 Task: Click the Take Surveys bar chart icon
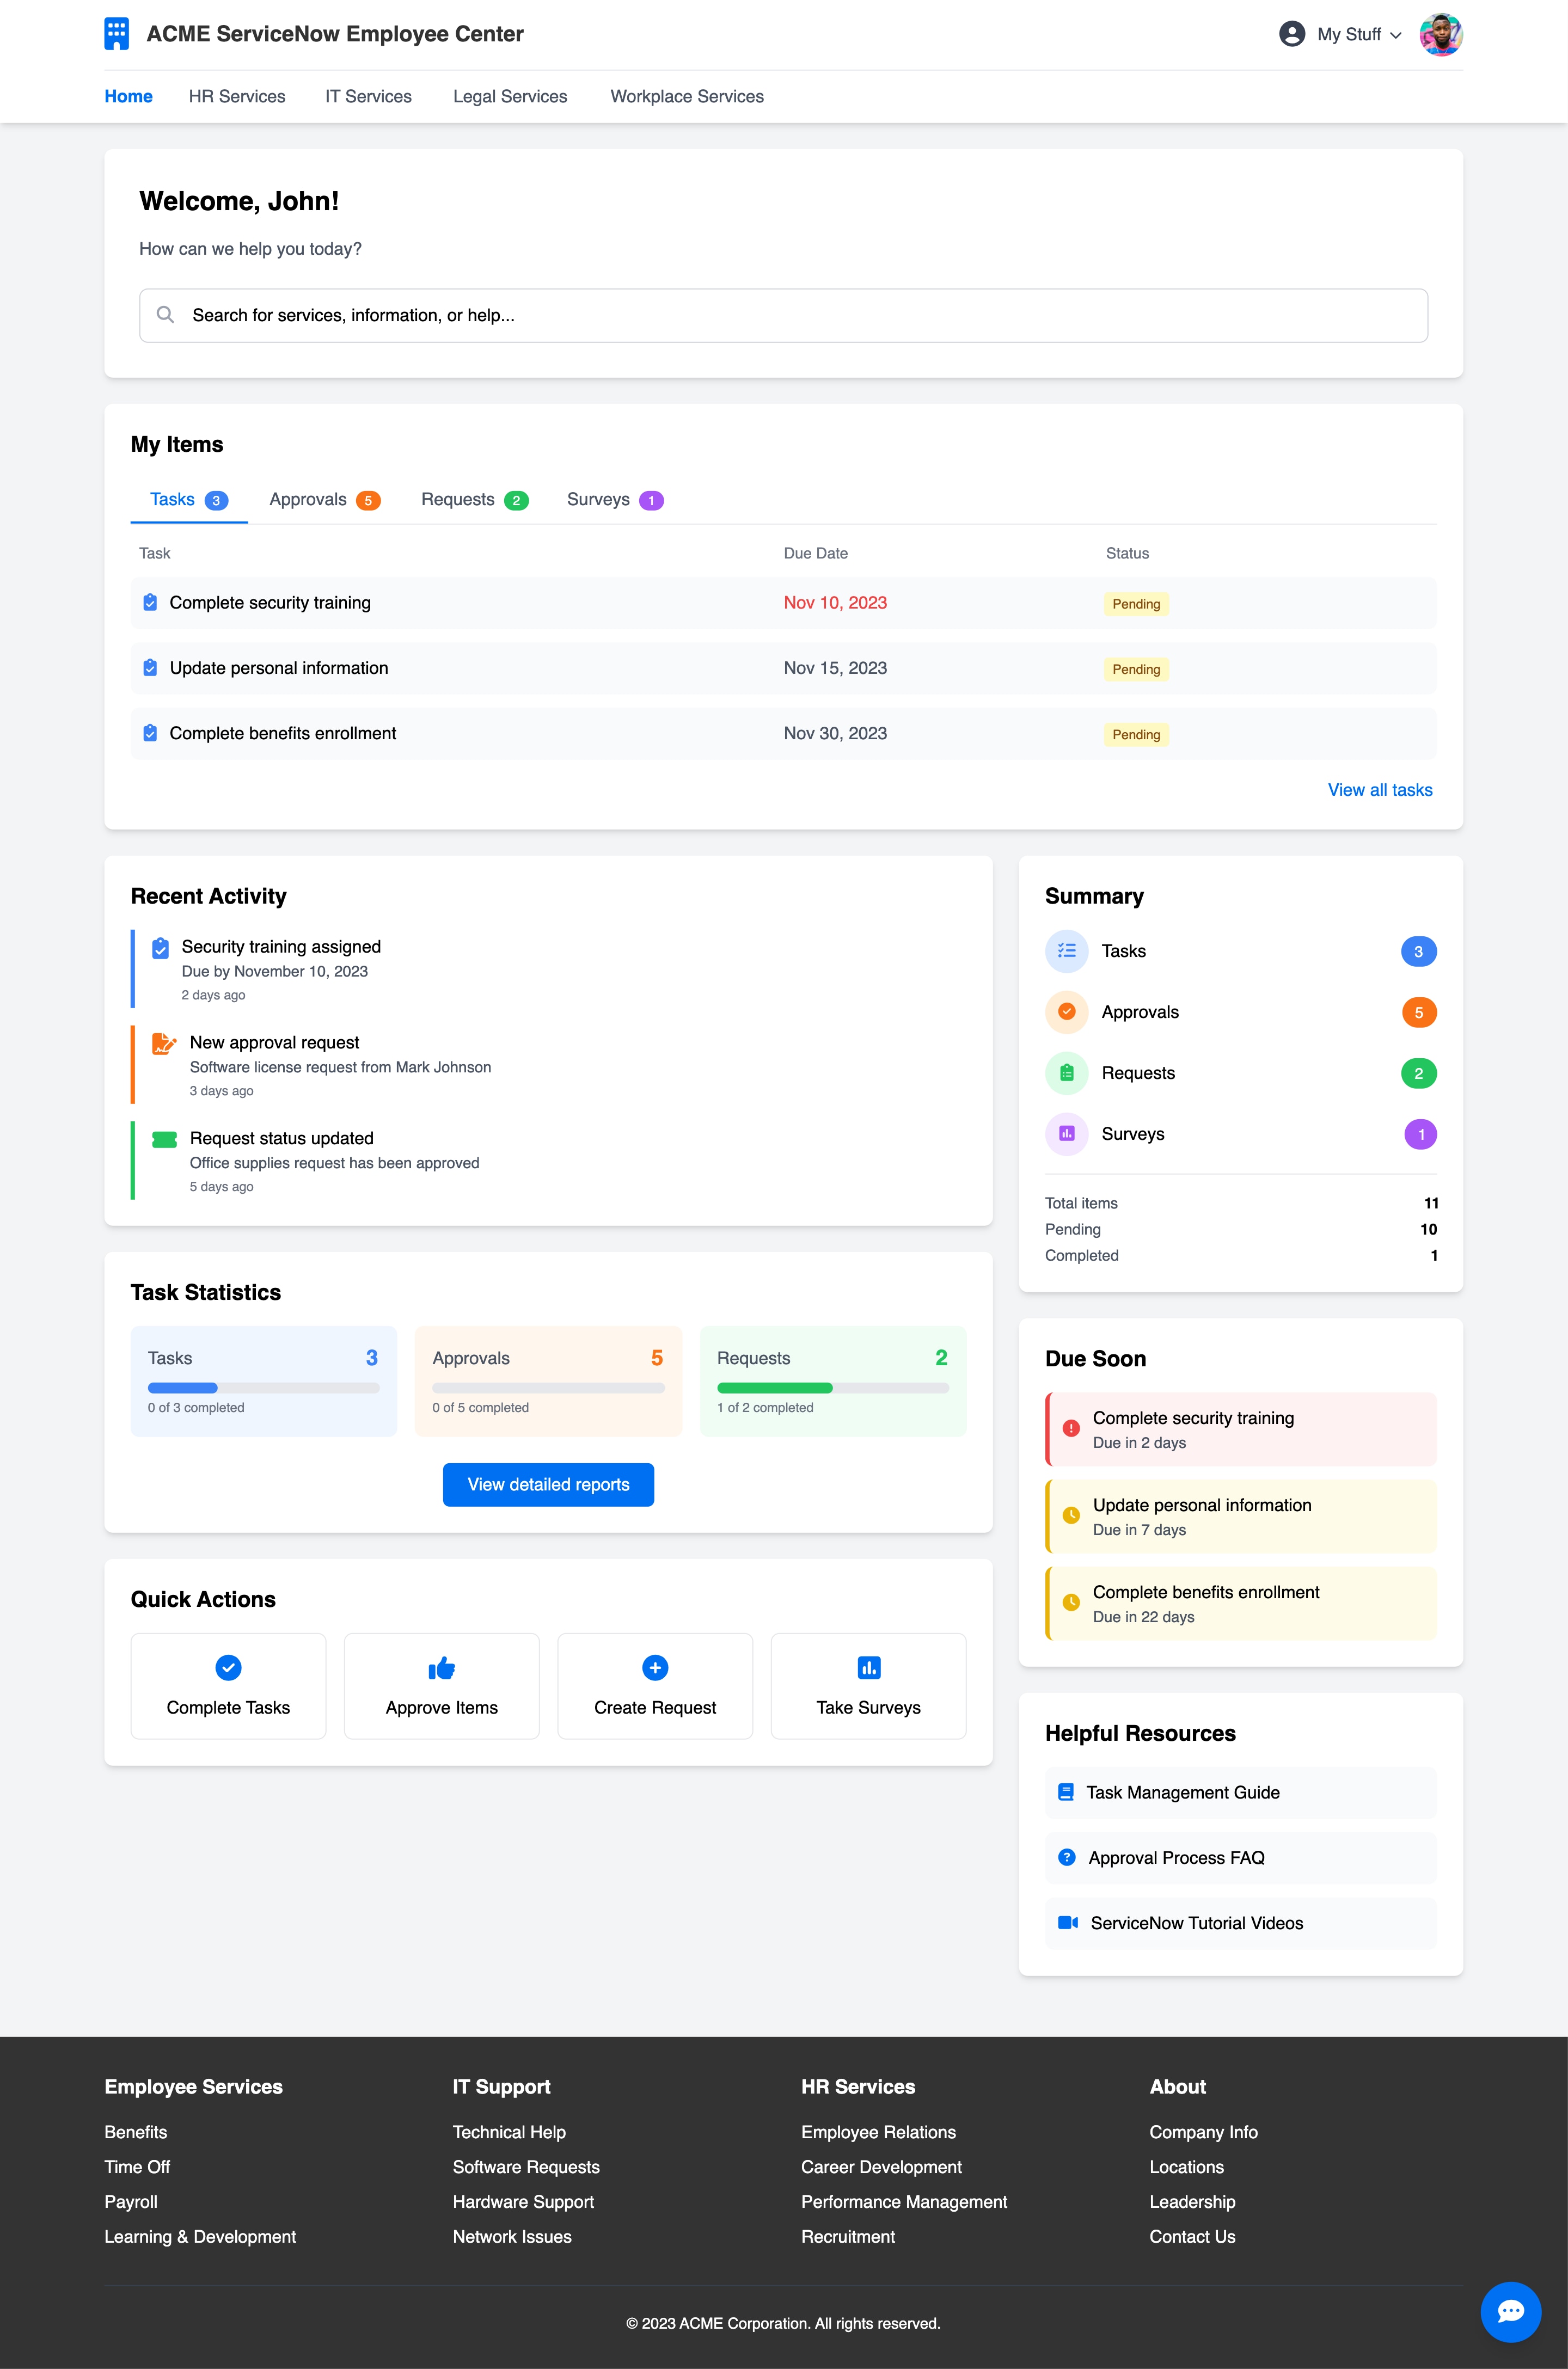coord(868,1667)
